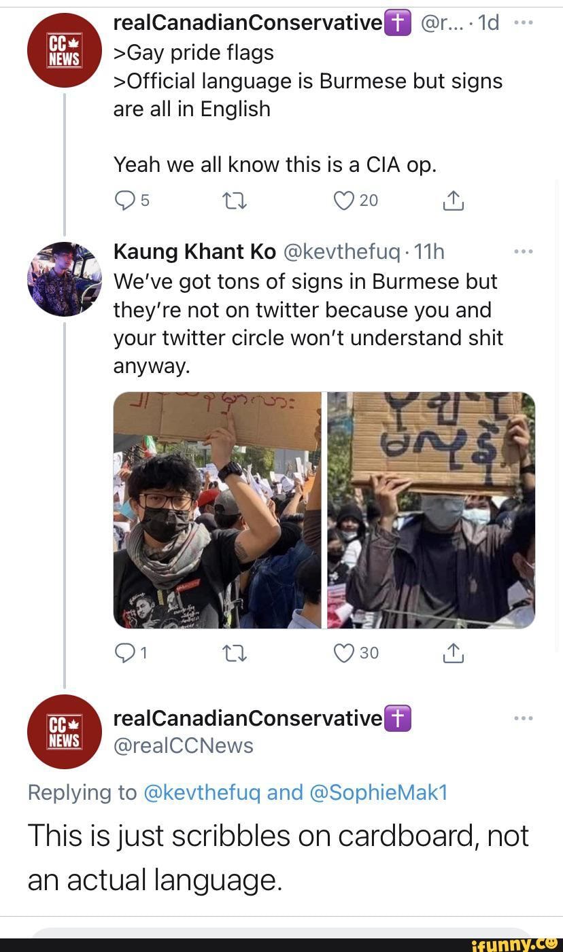Viewport: 563px width, 952px height.
Task: Open the more options menu on the first tweet
Action: (x=524, y=22)
